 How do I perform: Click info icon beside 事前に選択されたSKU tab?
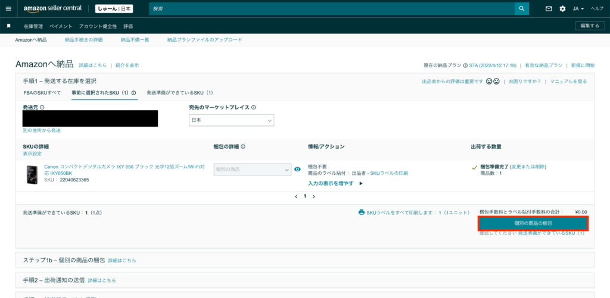133,93
